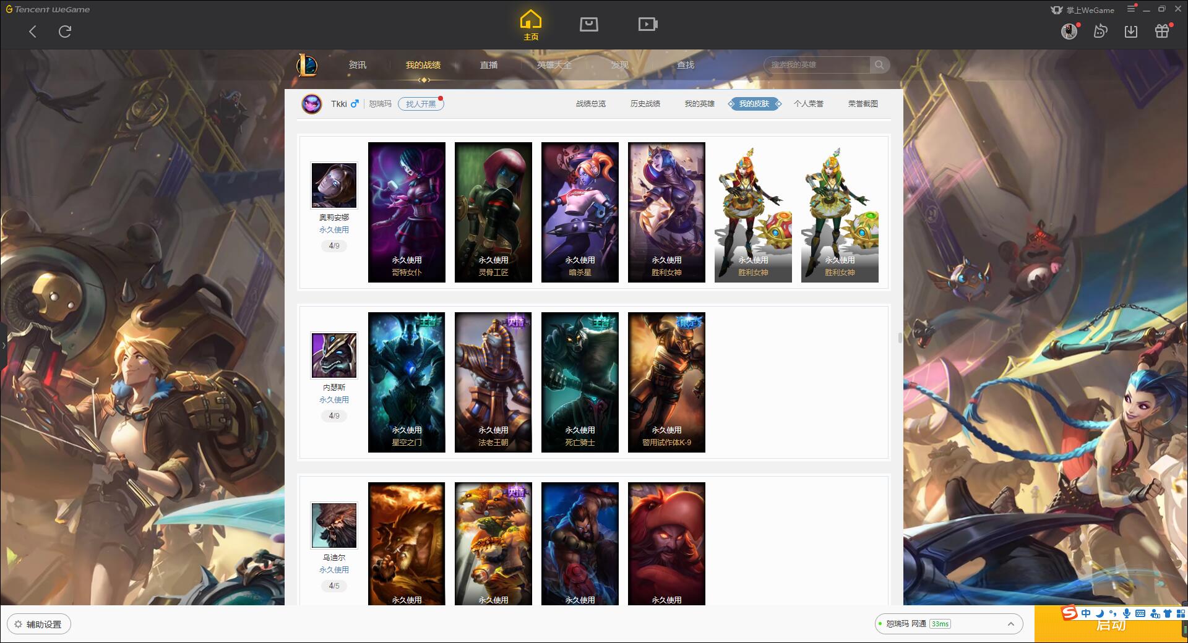Open the 直播 tab
1188x643 pixels.
coord(489,65)
